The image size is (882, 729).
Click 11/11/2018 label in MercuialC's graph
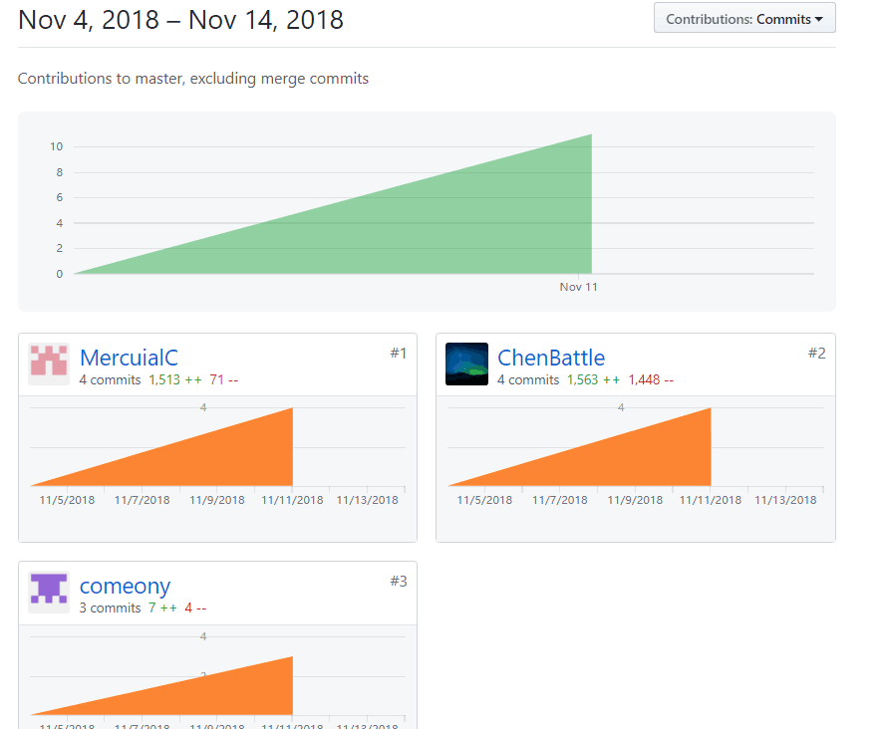point(292,500)
